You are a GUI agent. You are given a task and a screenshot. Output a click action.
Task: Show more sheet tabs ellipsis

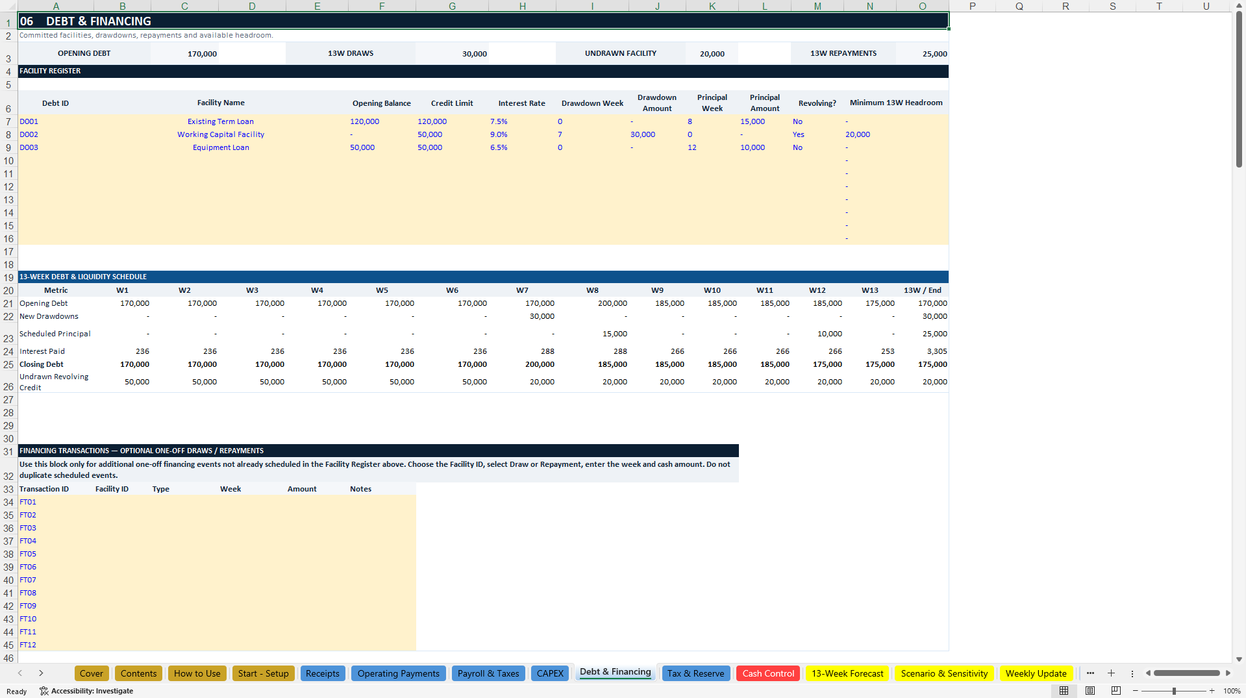1090,673
